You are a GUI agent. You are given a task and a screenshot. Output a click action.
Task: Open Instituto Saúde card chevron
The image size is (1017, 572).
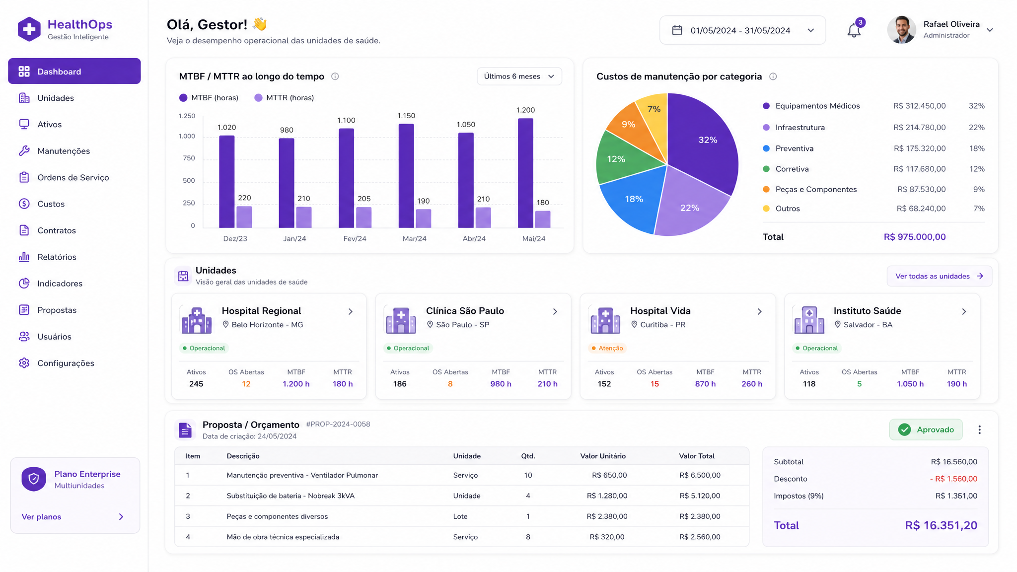(964, 312)
